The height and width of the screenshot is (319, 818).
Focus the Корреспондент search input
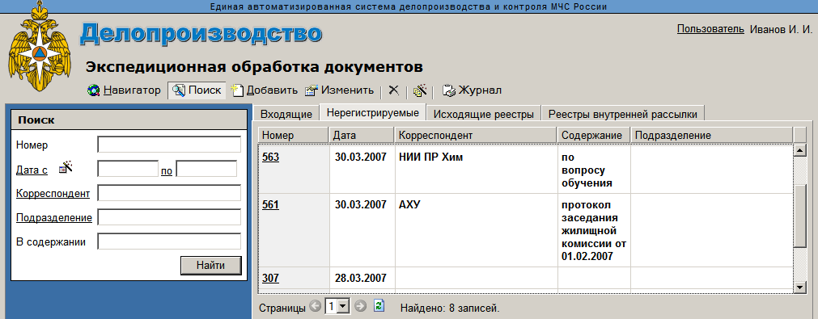(x=169, y=193)
